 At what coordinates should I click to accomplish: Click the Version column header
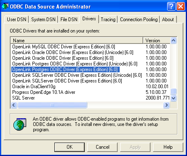[157, 40]
